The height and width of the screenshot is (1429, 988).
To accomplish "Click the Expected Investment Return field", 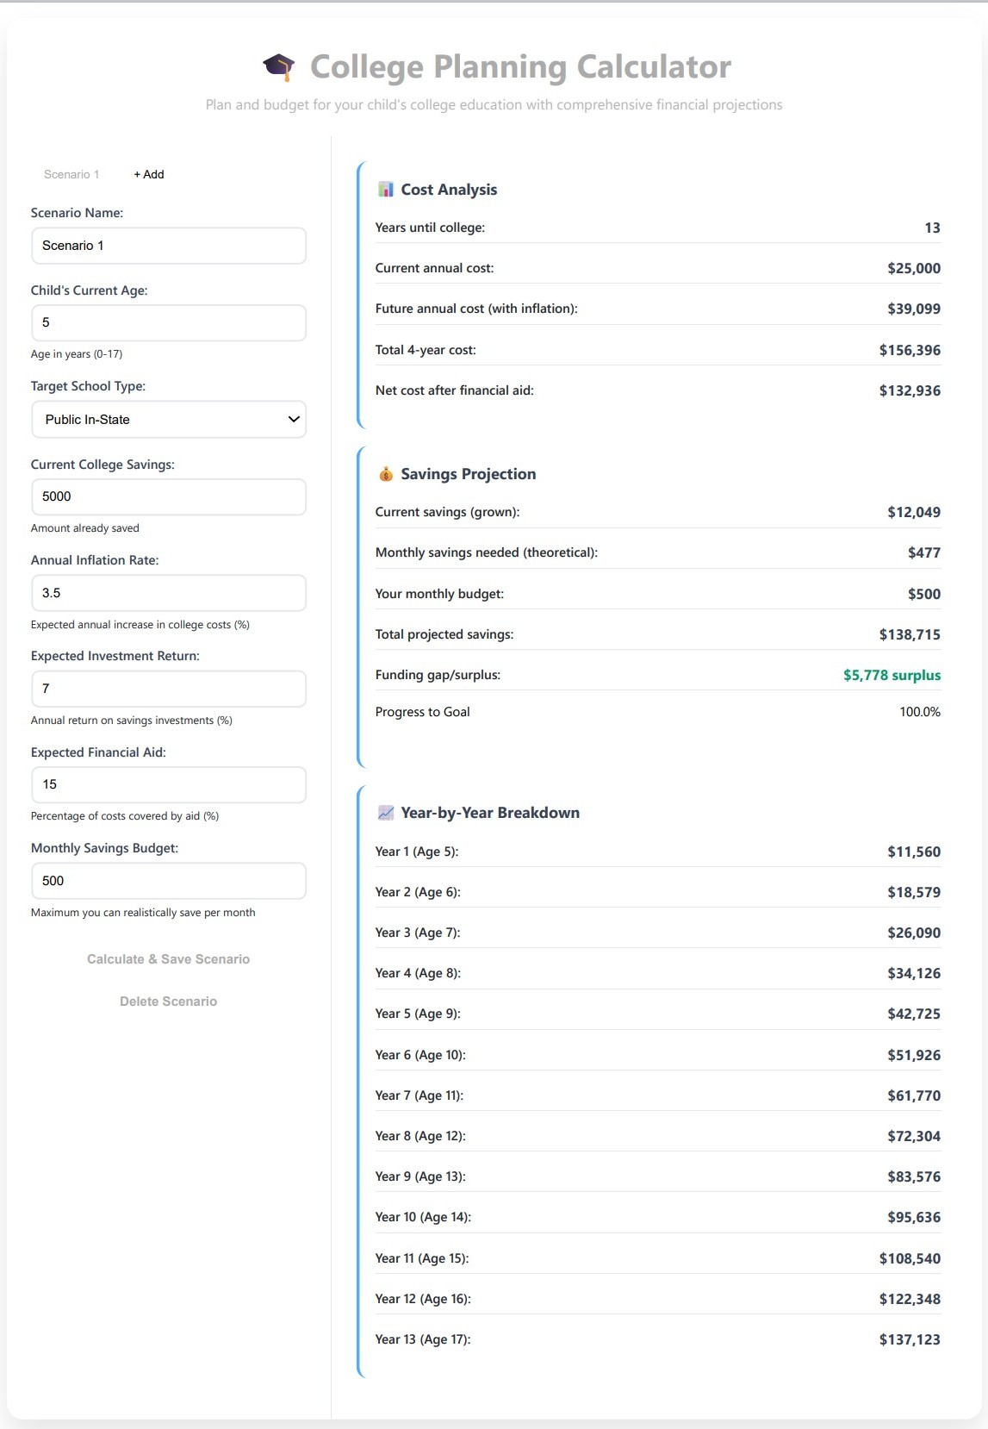I will pos(169,689).
